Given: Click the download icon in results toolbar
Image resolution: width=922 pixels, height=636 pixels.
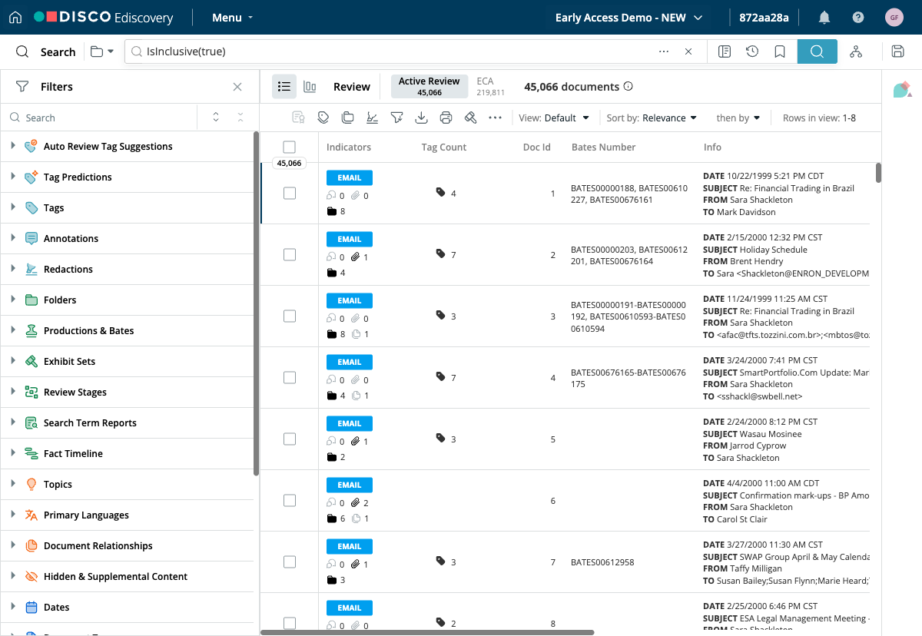Looking at the screenshot, I should click(x=421, y=118).
